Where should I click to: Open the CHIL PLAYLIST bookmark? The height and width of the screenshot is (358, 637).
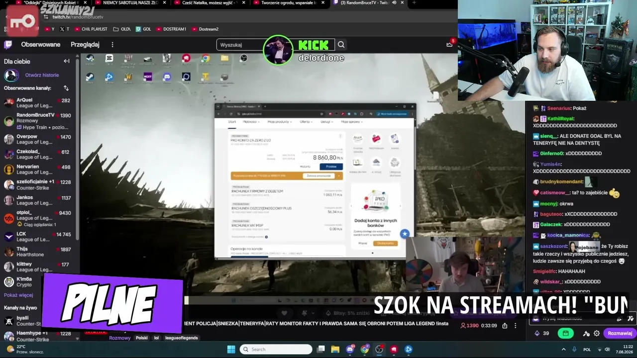tap(90, 29)
